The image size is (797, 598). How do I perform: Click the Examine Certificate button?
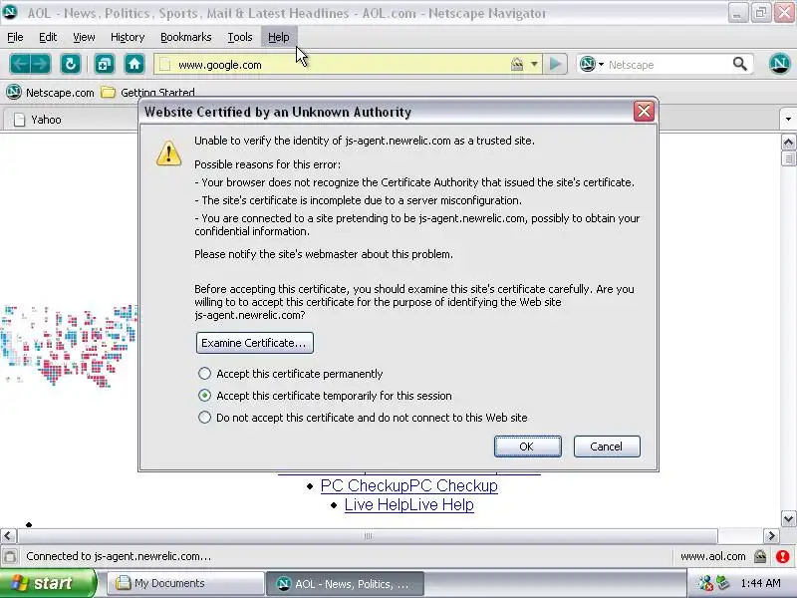pos(255,343)
